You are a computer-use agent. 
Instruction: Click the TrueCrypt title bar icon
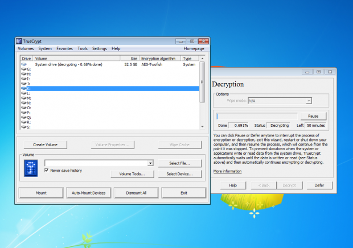(x=19, y=41)
